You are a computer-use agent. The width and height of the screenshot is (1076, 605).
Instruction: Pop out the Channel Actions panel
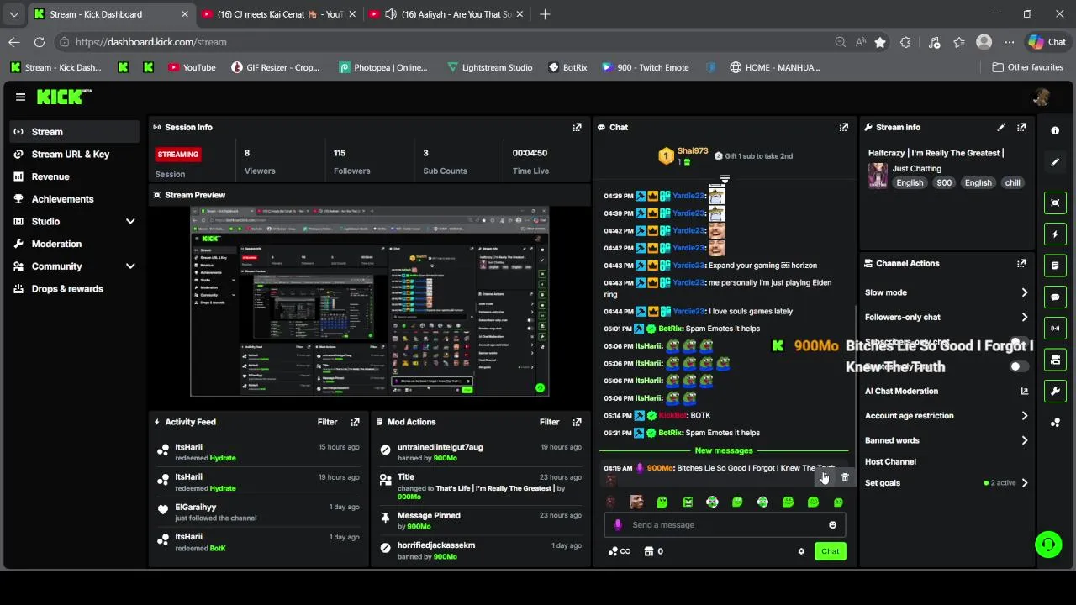click(x=1021, y=263)
